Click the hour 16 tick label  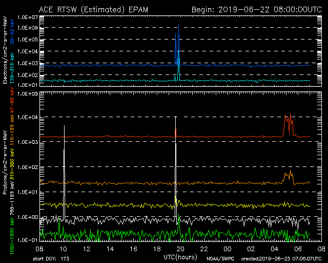pyautogui.click(x=133, y=248)
